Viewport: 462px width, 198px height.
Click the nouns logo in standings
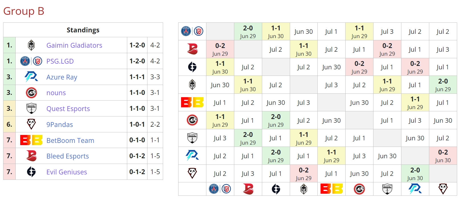pyautogui.click(x=31, y=93)
